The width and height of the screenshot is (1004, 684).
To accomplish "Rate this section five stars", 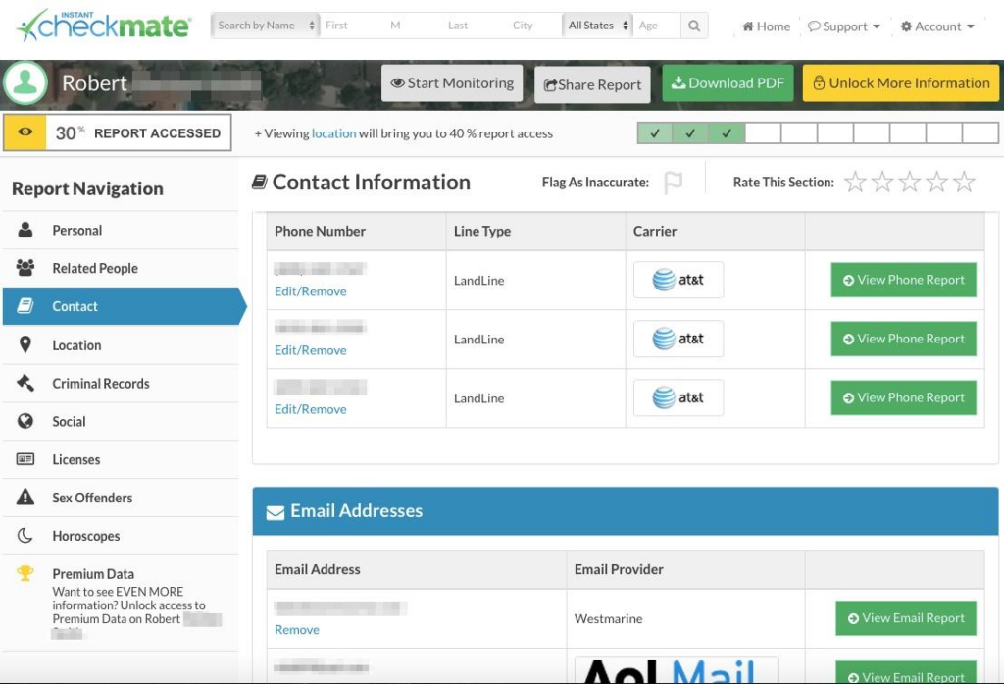I will (x=964, y=182).
